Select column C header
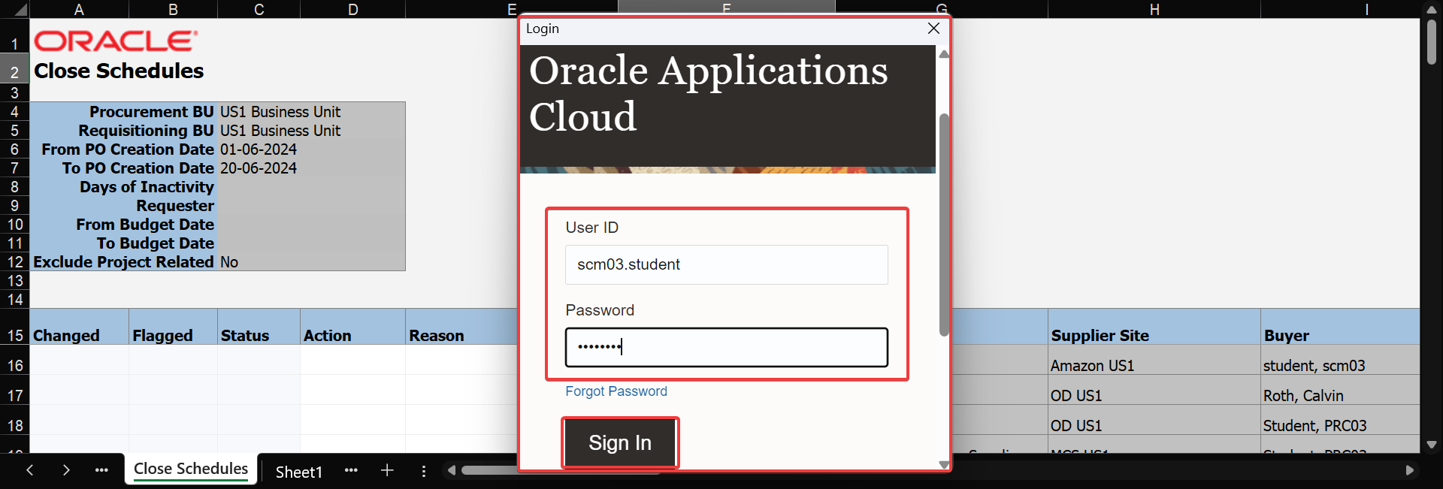1443x489 pixels. coord(259,9)
